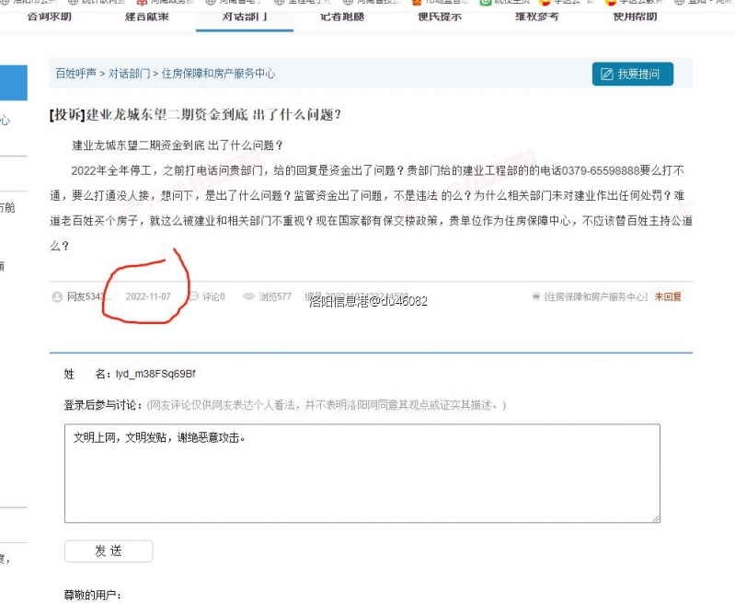This screenshot has width=735, height=603.
Task: Click the 我要提问 button
Action: (x=633, y=74)
